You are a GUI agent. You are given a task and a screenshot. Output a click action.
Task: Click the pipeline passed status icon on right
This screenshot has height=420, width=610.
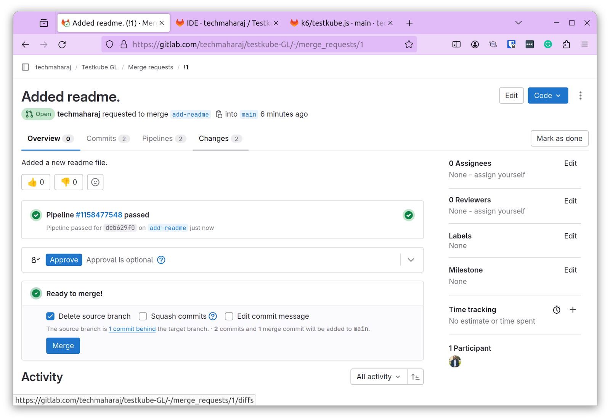click(409, 215)
